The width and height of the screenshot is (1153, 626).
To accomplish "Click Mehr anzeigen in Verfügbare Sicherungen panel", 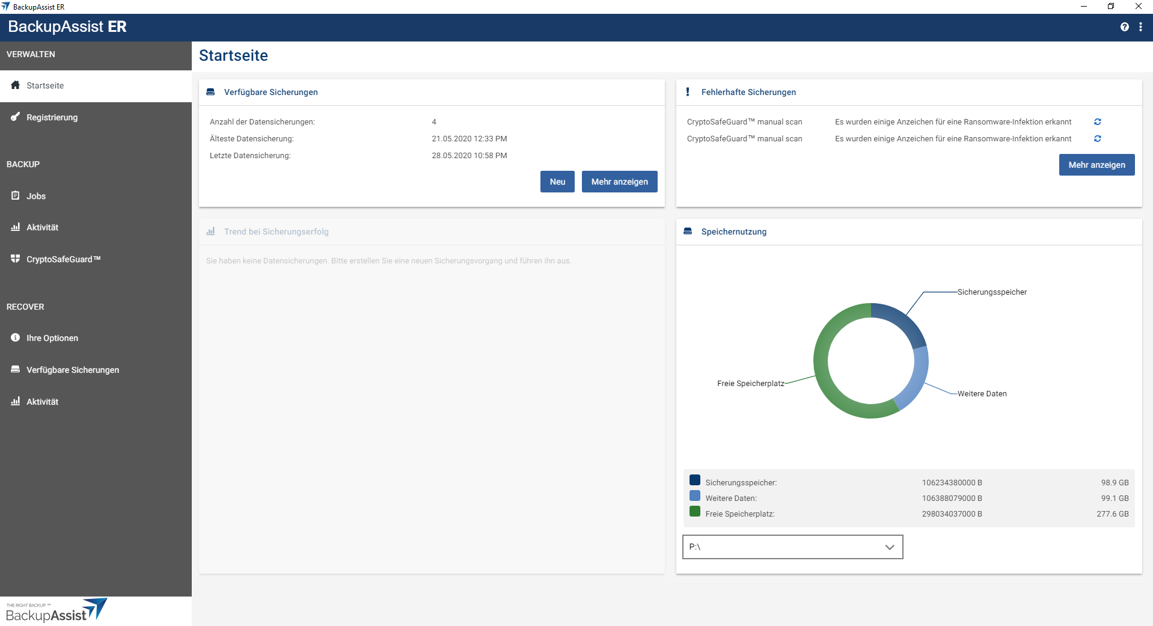I will tap(619, 182).
